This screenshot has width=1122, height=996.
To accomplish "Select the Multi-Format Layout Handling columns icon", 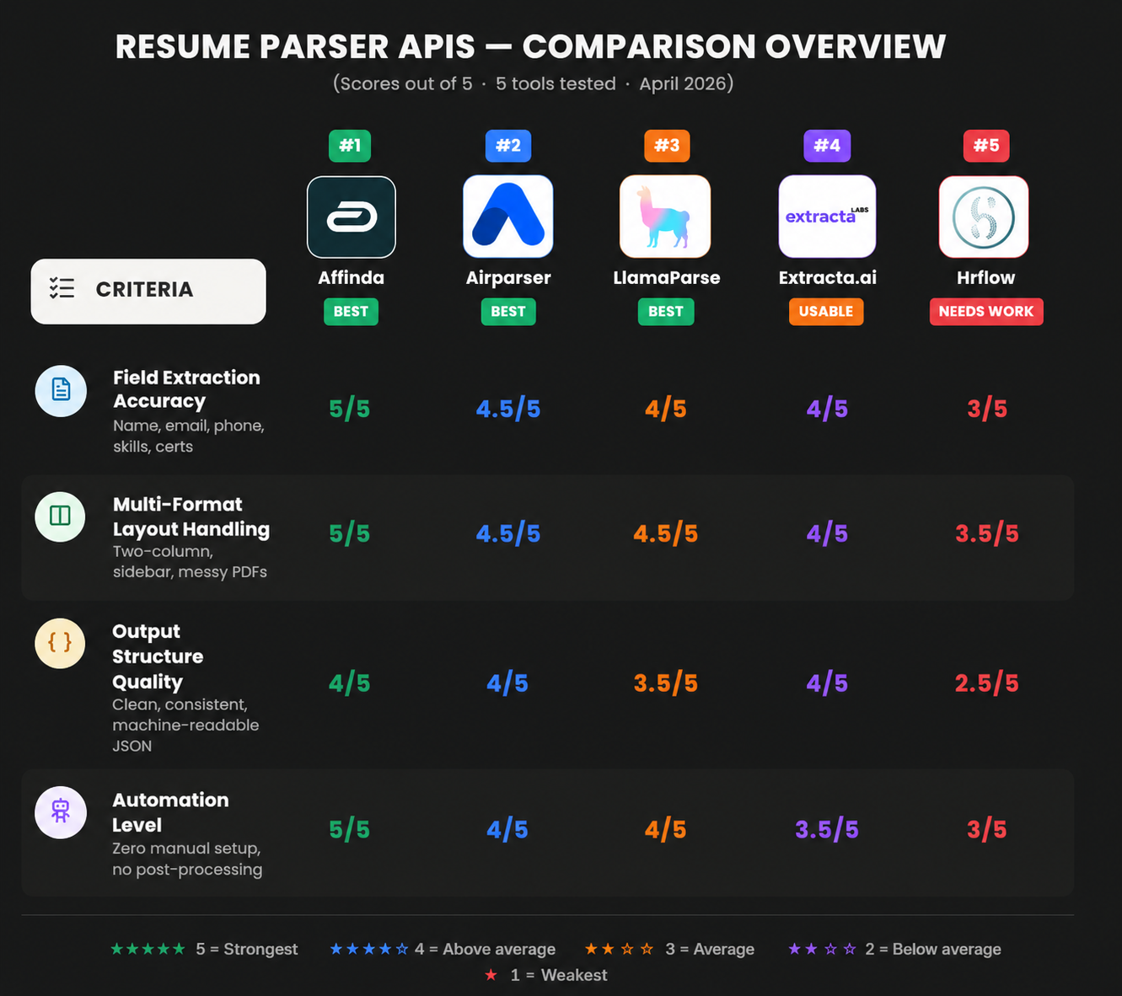I will [x=61, y=517].
